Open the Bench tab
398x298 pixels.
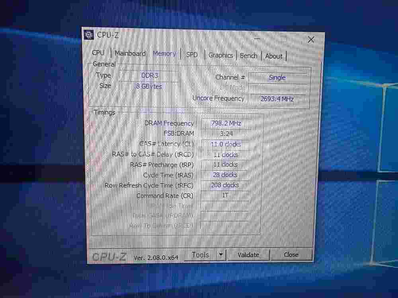click(248, 56)
